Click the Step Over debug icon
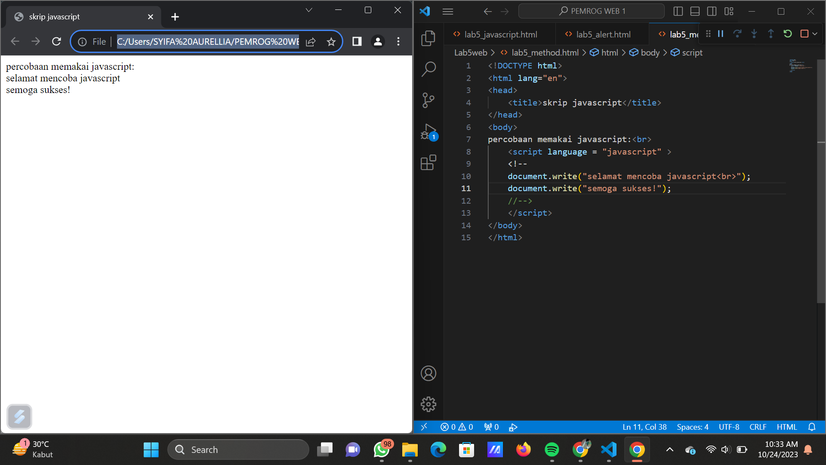Viewport: 826px width, 465px height. 738,34
